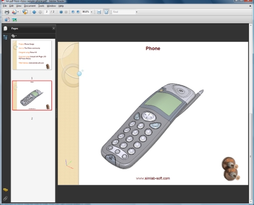Open the Find options dropdown arrow
Image resolution: width=254 pixels, height=205 pixels.
137,12
